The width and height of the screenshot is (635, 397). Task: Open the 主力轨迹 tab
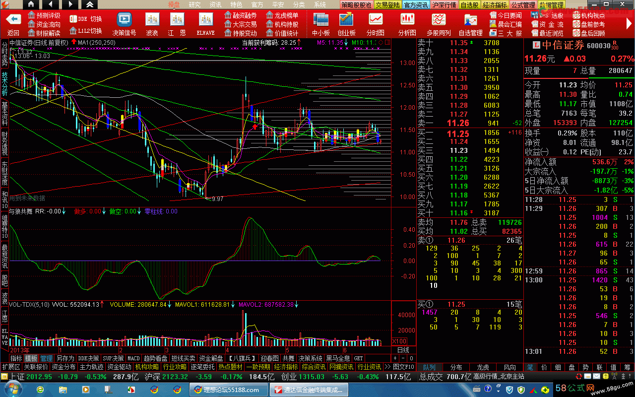coord(92,367)
